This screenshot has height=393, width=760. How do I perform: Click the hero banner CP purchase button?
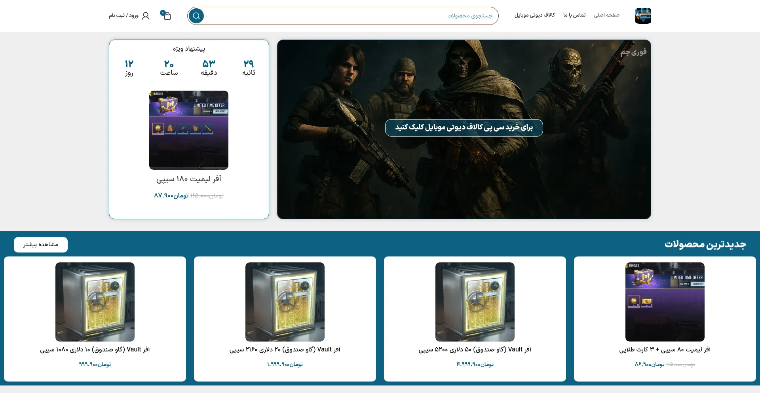pyautogui.click(x=464, y=127)
